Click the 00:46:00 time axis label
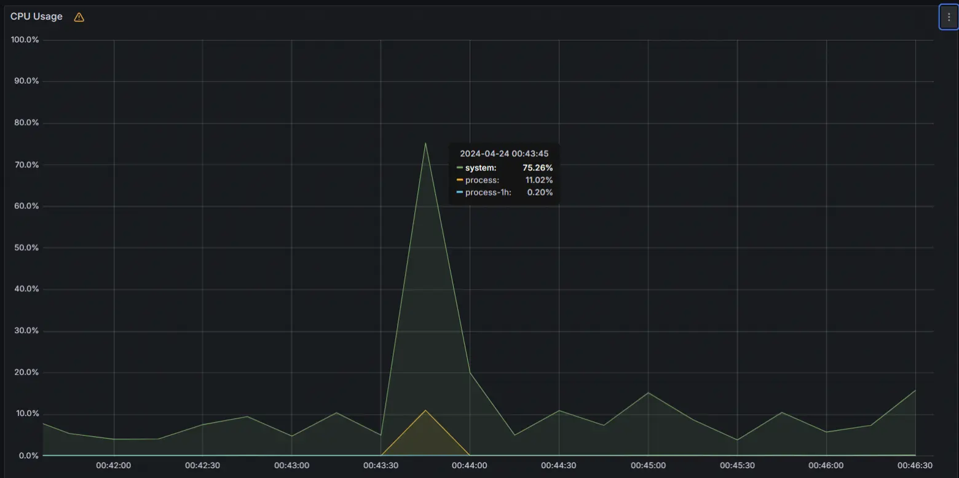Image resolution: width=959 pixels, height=478 pixels. click(x=826, y=466)
